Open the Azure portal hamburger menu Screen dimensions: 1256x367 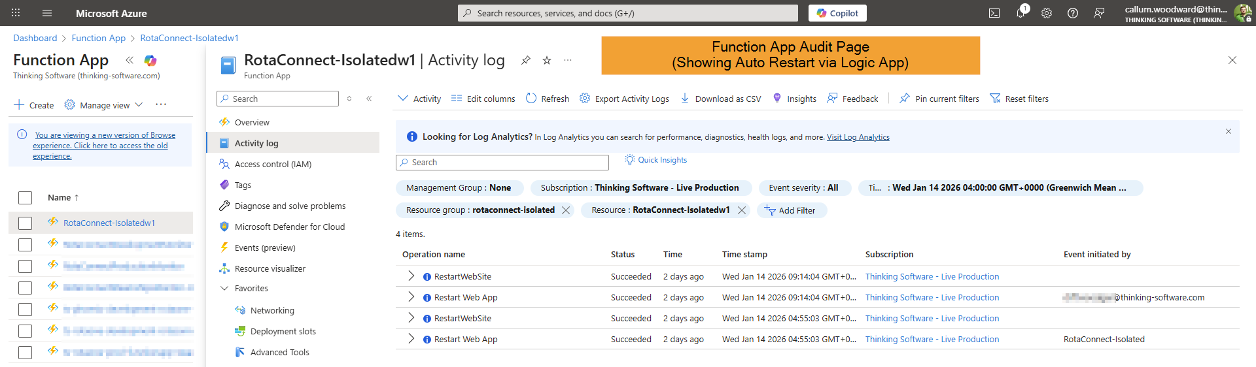pyautogui.click(x=47, y=13)
